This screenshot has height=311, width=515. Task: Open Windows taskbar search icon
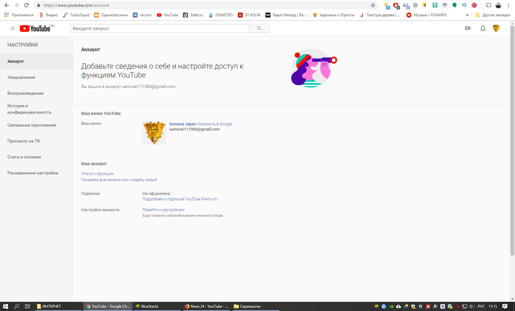17,306
